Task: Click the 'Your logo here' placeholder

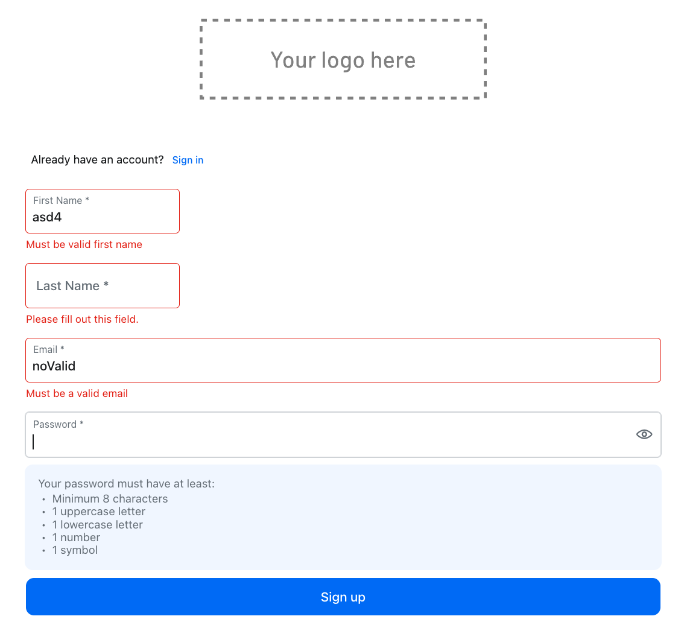Action: click(x=343, y=60)
